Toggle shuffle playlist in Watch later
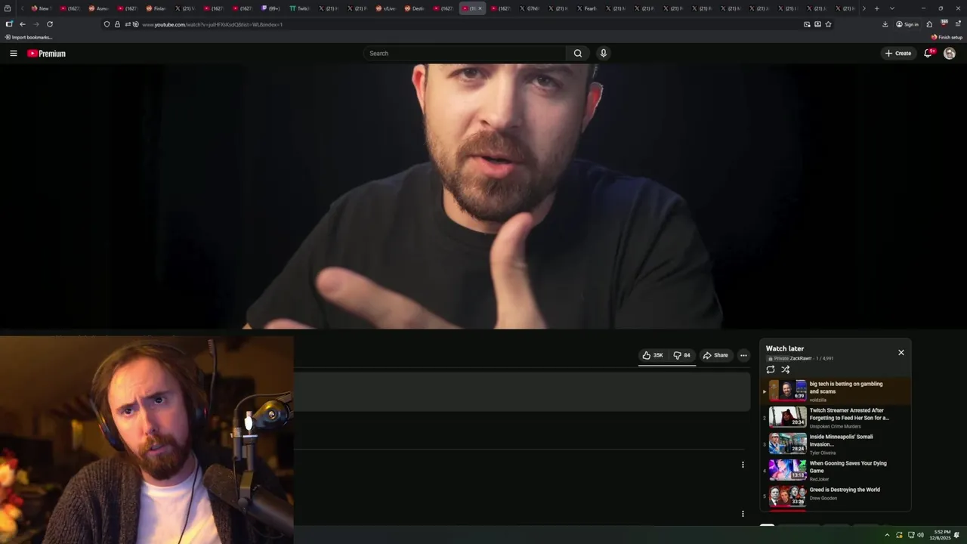The width and height of the screenshot is (967, 544). 786,369
